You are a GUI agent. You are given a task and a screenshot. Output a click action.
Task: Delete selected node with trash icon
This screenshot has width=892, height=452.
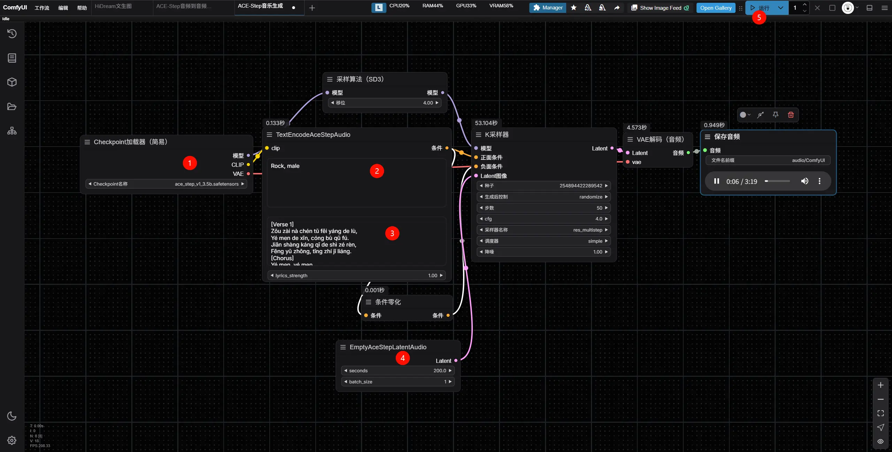(x=791, y=115)
